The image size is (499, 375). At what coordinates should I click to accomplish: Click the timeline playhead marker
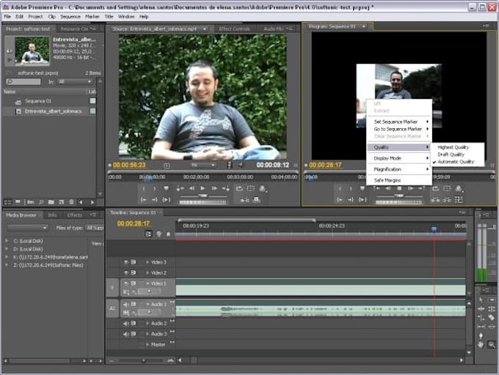click(x=434, y=229)
